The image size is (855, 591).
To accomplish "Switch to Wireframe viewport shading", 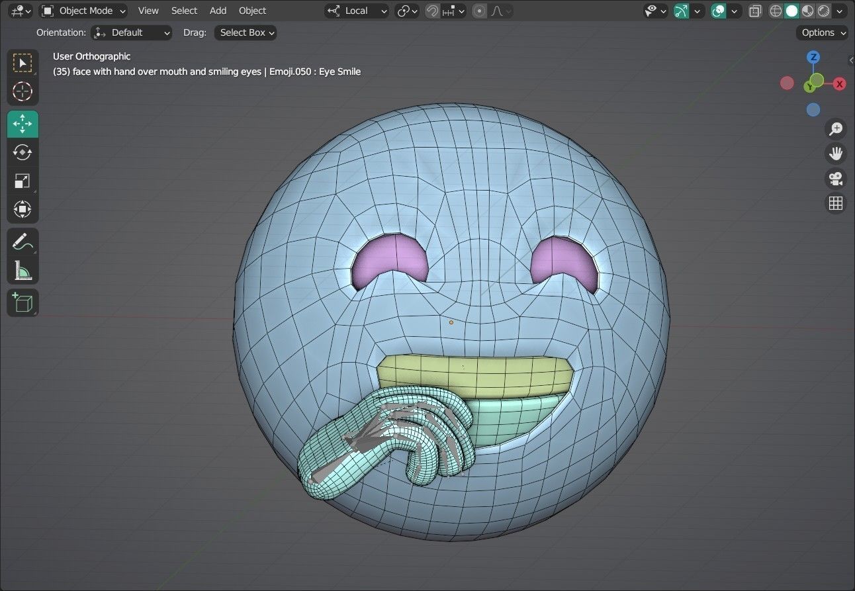I will click(775, 11).
